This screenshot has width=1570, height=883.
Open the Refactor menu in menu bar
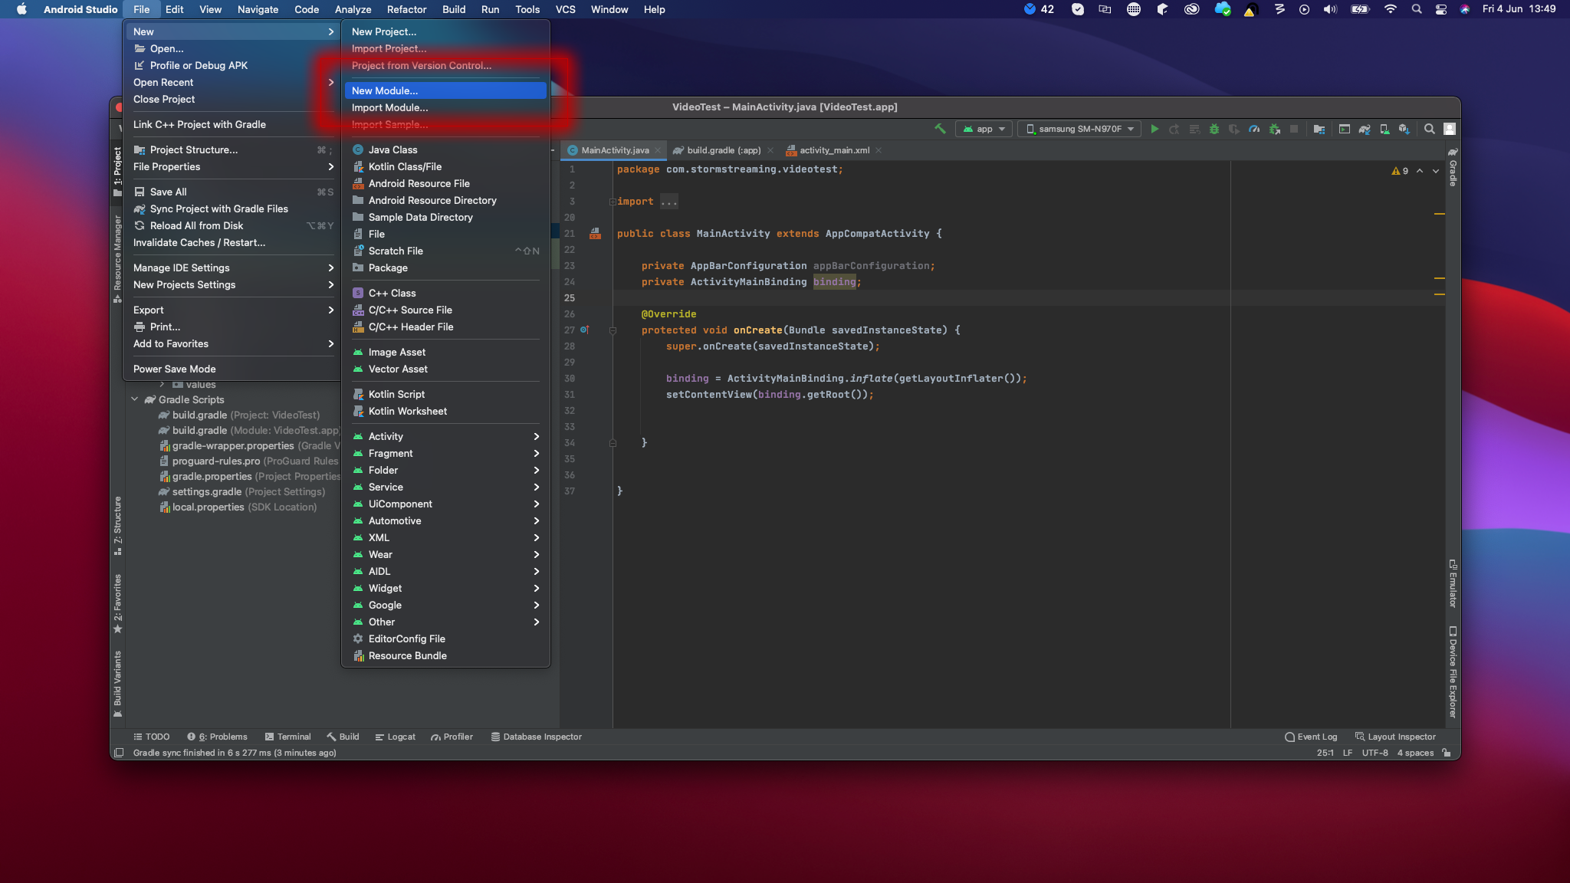pos(406,9)
